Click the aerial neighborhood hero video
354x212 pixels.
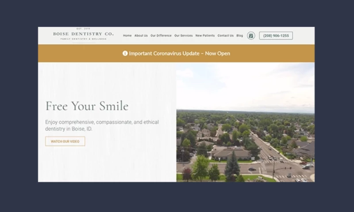(246, 122)
